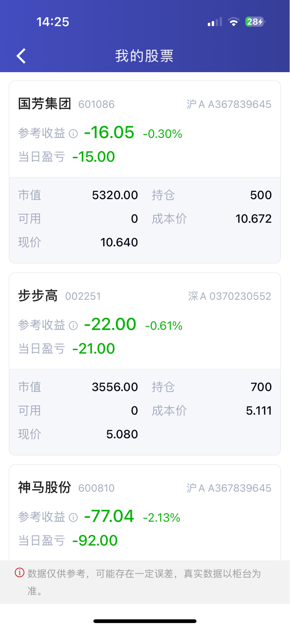Open the 国芳集团 stock name

[x=44, y=104]
